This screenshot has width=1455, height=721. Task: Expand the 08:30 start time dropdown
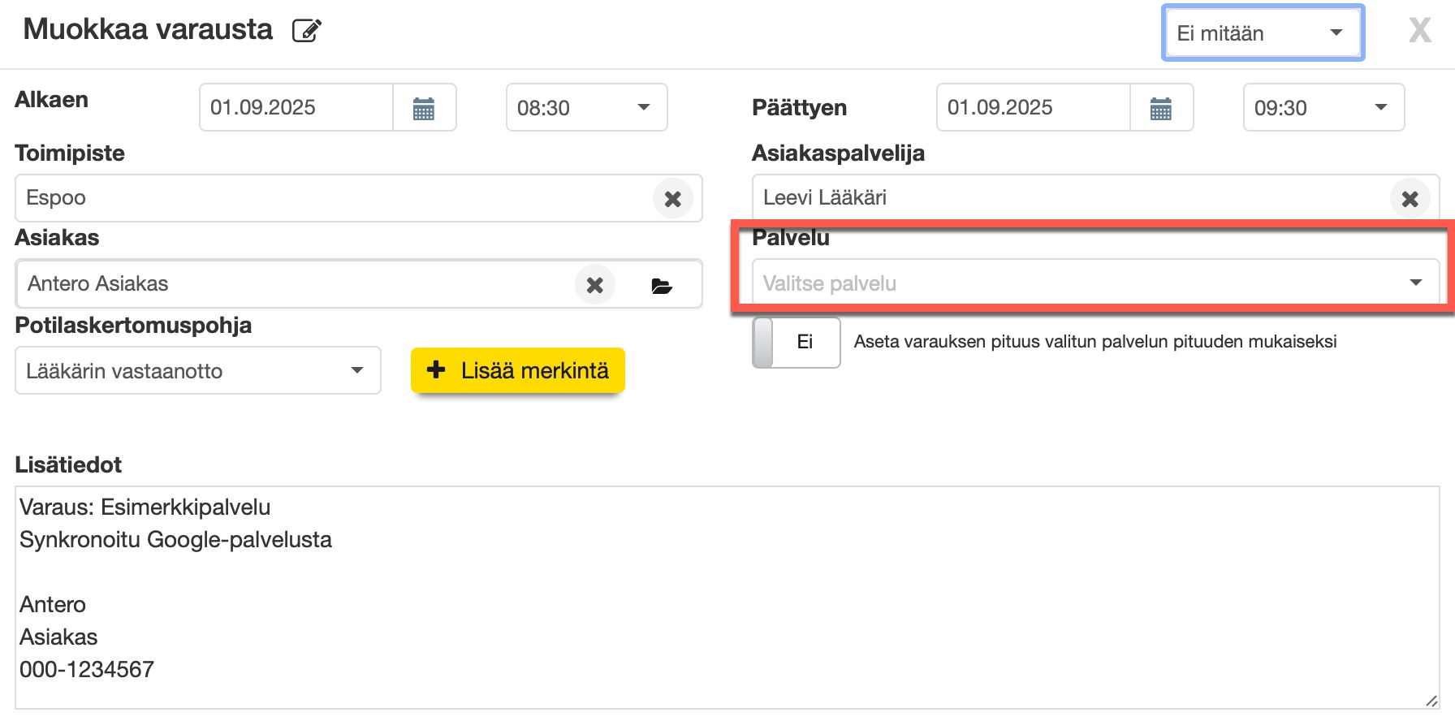[586, 108]
